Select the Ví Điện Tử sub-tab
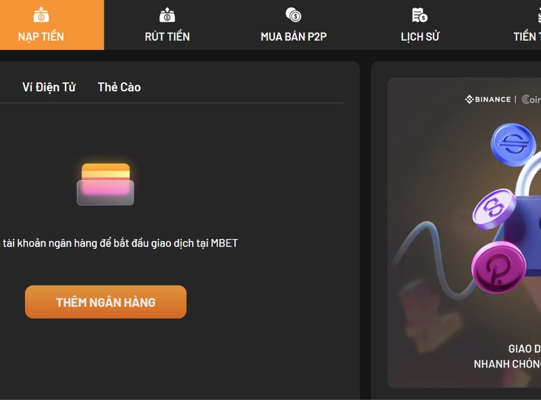 pyautogui.click(x=49, y=87)
